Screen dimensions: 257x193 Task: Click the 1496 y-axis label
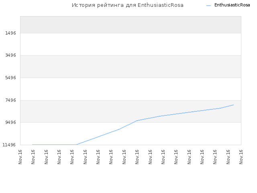click(x=11, y=33)
